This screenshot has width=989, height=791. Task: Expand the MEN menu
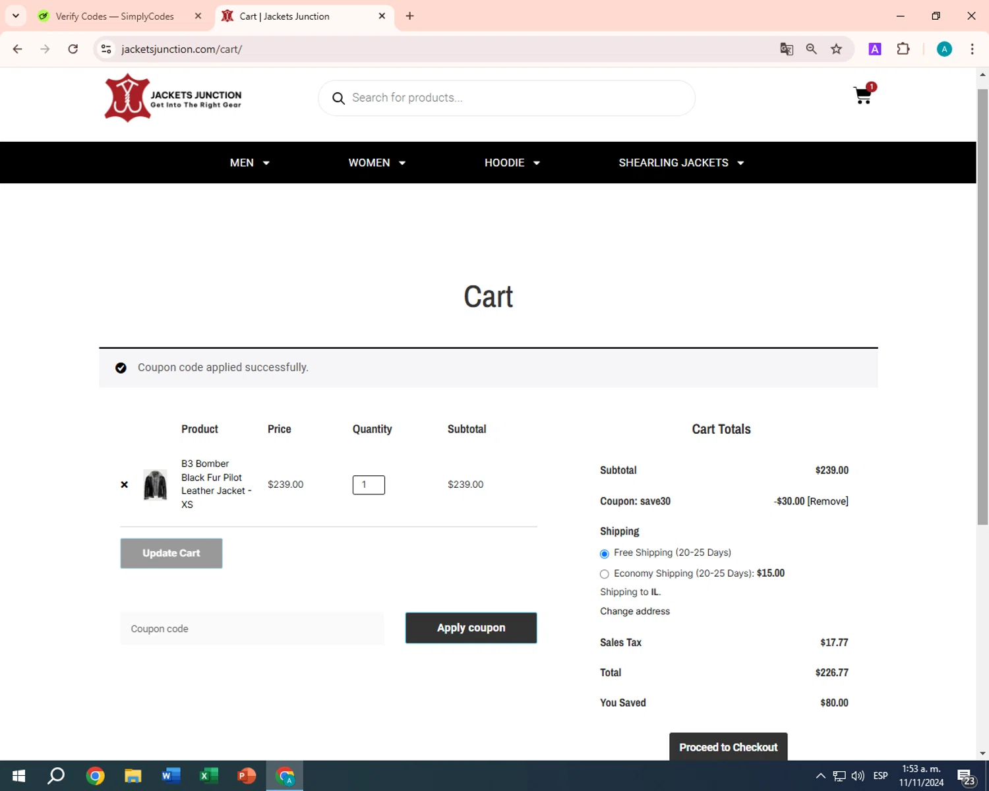[x=250, y=163]
